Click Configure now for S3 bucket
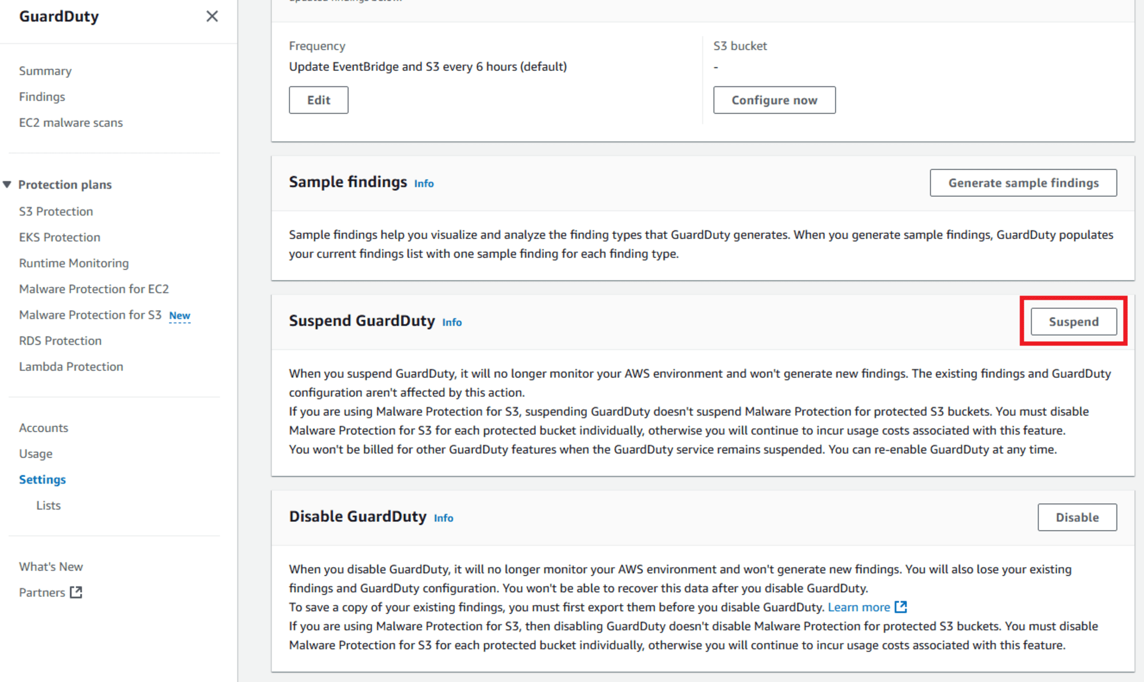This screenshot has width=1144, height=682. coord(774,99)
